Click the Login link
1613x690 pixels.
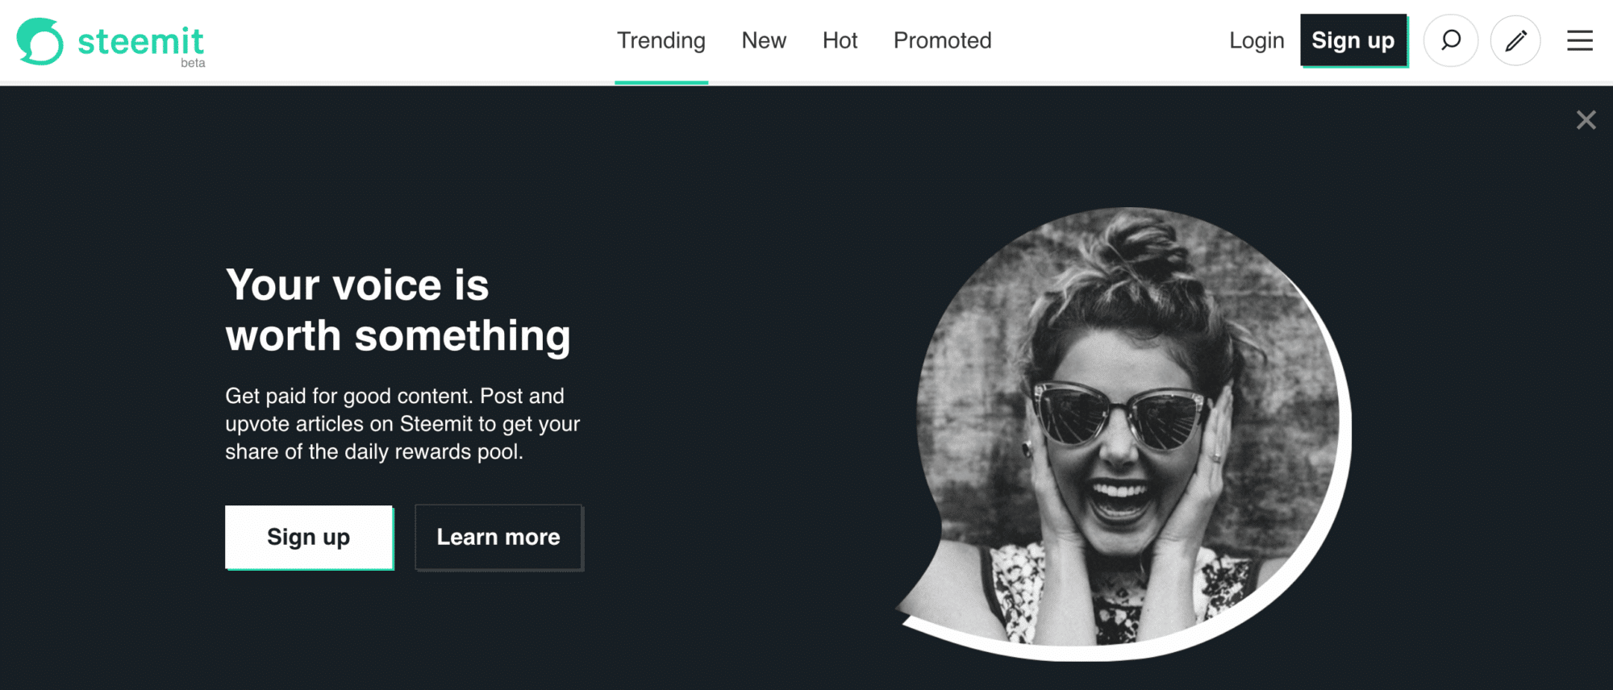tap(1256, 40)
